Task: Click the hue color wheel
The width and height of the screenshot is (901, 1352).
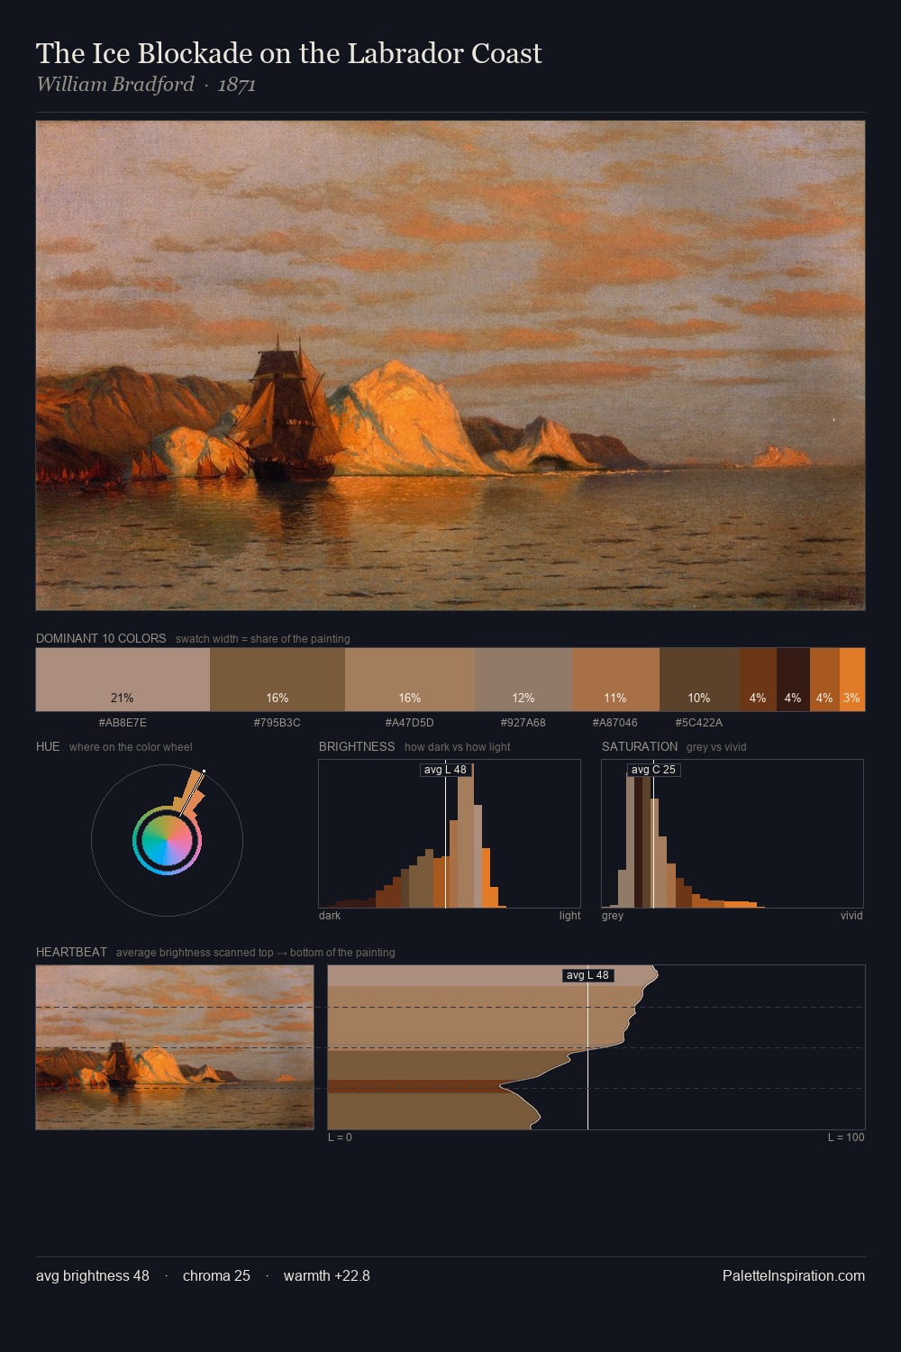Action: (x=167, y=840)
